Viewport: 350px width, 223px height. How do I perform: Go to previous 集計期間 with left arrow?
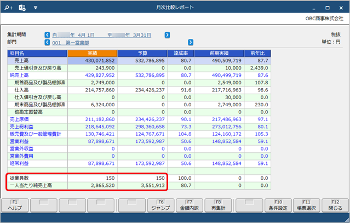tap(47, 35)
